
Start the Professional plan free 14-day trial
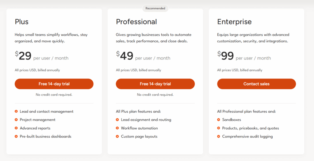pyautogui.click(x=155, y=84)
